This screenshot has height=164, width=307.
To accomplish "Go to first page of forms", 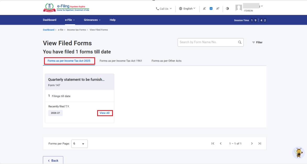I will (213, 144).
